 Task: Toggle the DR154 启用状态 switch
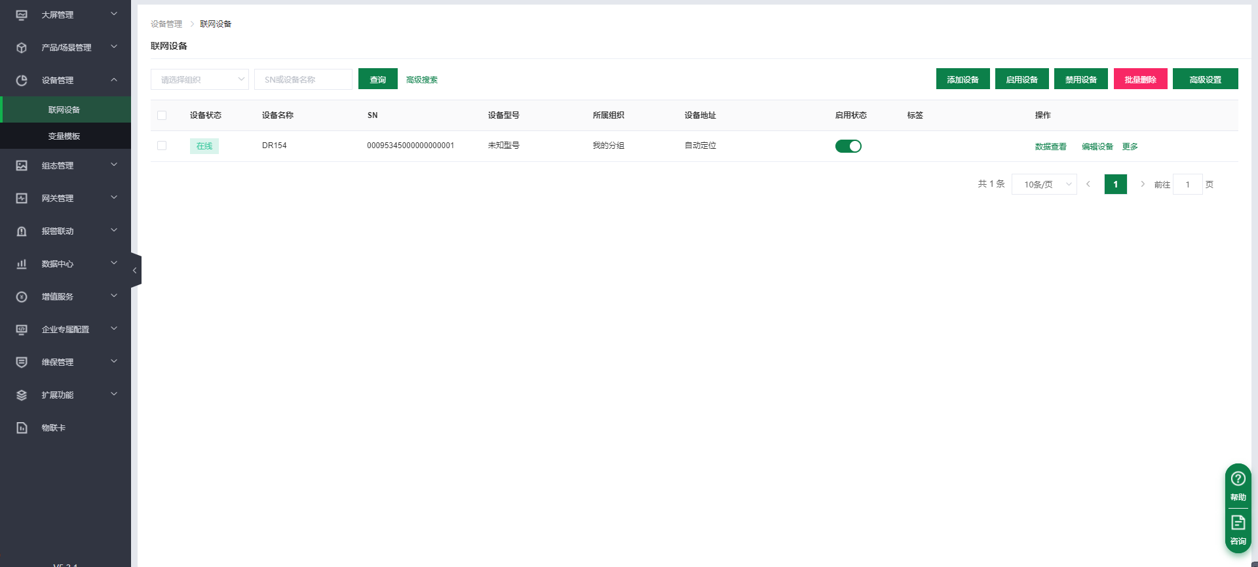(848, 146)
